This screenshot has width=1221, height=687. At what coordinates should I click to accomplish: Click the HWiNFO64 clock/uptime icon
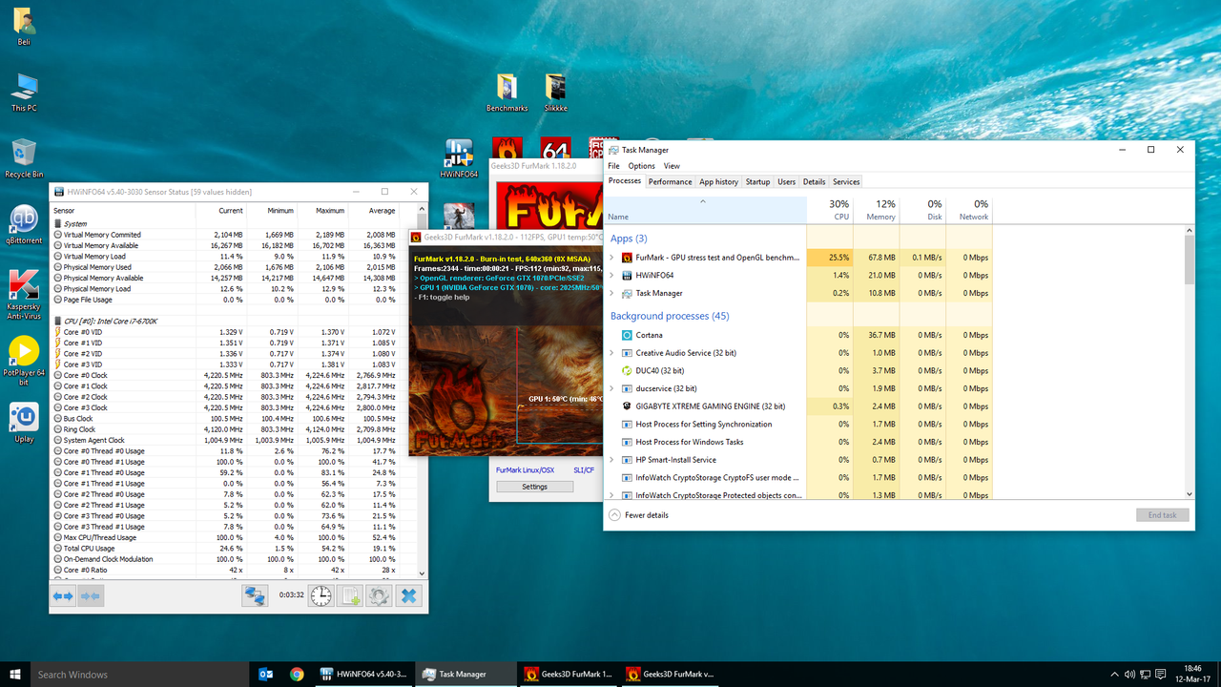(x=320, y=595)
